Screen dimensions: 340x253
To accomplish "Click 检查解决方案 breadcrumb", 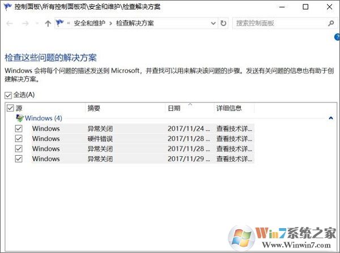I will click(x=135, y=23).
